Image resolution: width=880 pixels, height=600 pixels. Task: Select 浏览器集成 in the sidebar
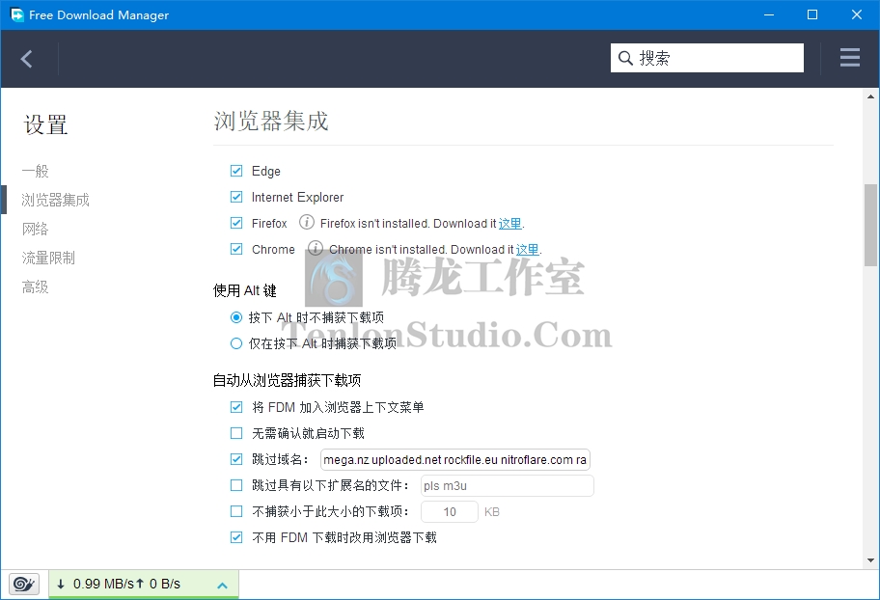pos(55,200)
